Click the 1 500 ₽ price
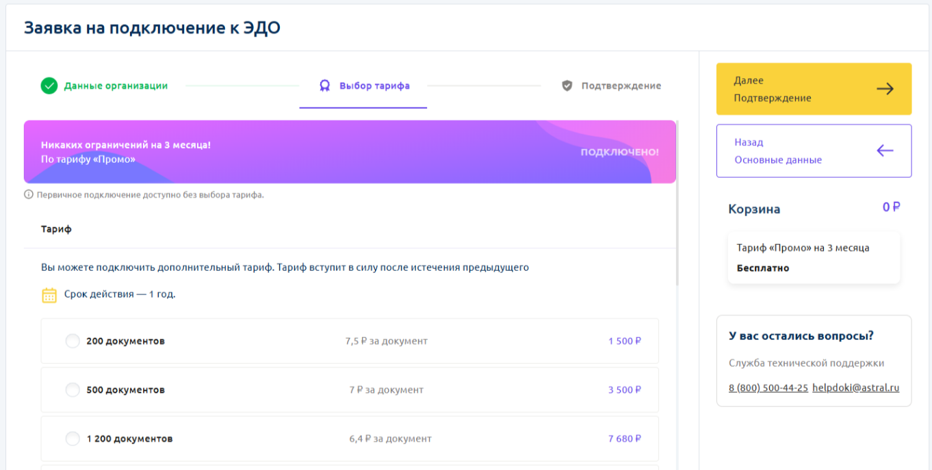Viewport: 932px width, 470px height. pos(625,341)
